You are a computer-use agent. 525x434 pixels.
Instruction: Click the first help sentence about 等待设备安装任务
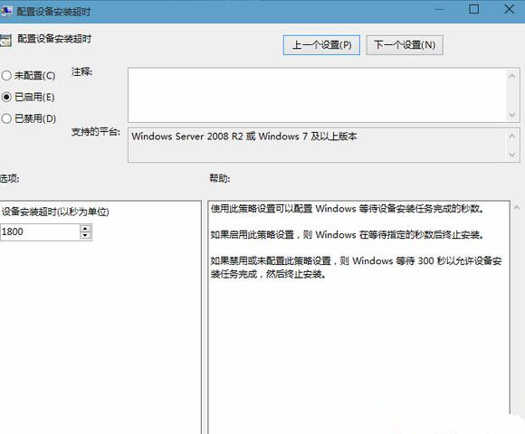pyautogui.click(x=348, y=209)
